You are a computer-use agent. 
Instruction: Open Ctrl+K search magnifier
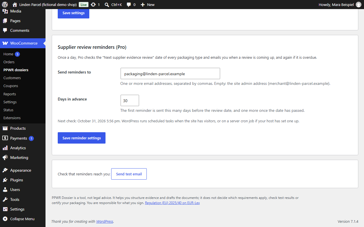coord(107,5)
